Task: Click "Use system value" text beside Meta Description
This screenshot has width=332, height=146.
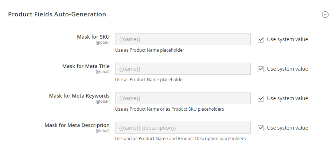Action: [x=287, y=128]
